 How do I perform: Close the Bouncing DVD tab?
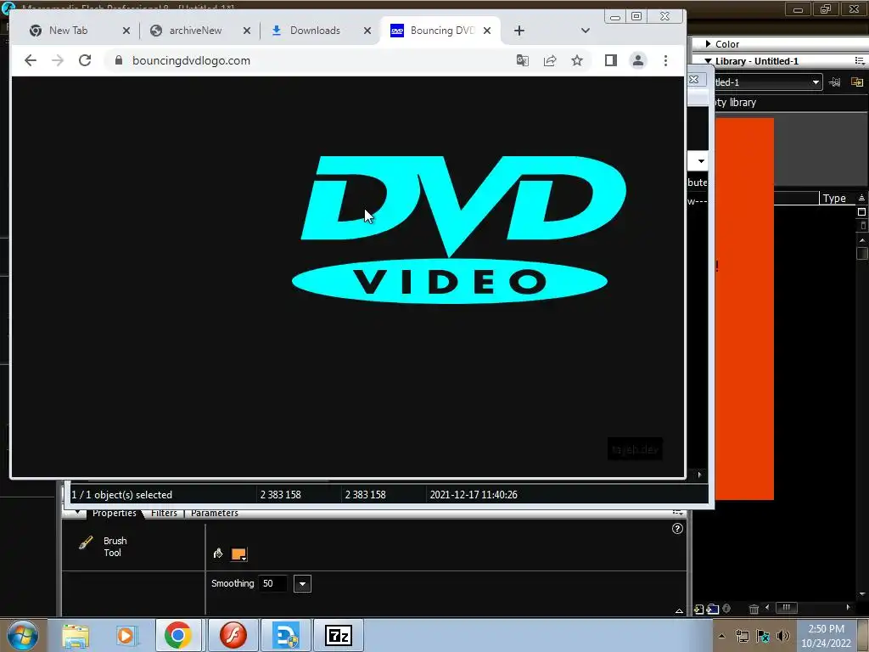point(487,31)
